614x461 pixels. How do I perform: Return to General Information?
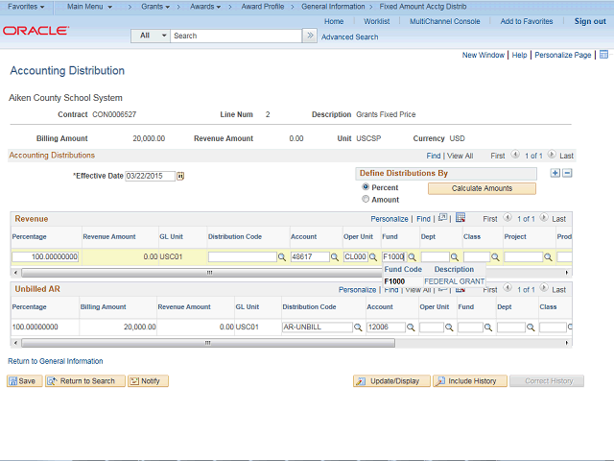point(56,361)
